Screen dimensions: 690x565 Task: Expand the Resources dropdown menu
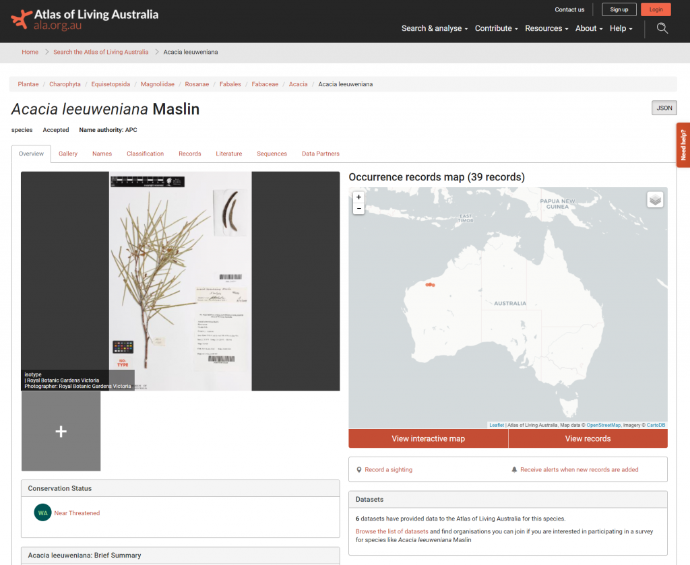pyautogui.click(x=546, y=28)
